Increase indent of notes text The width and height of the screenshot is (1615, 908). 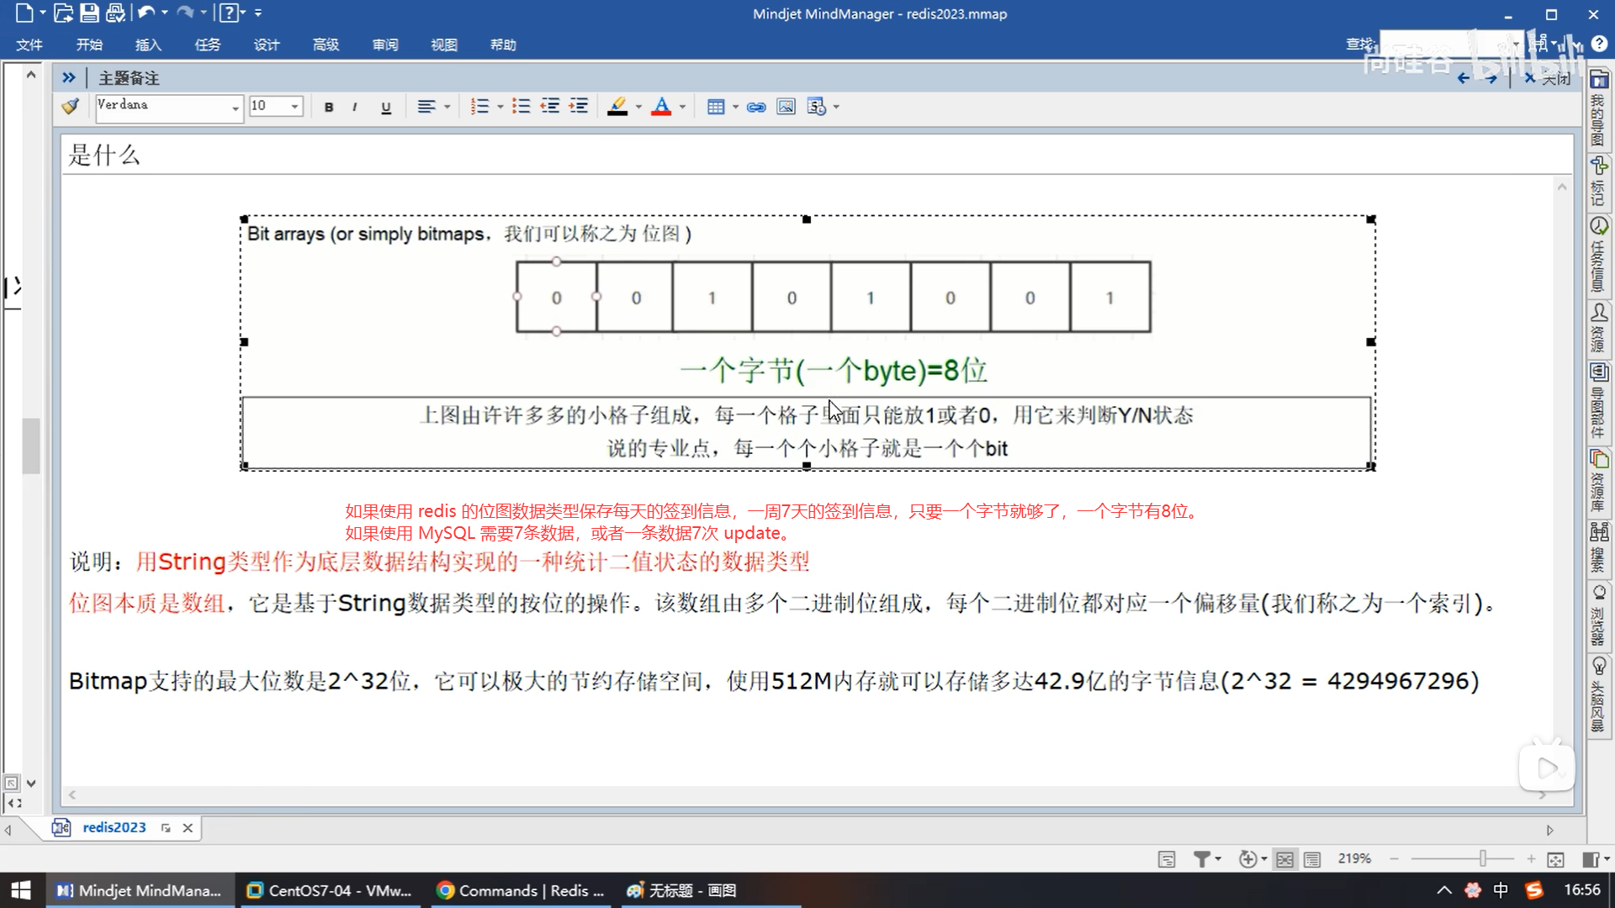point(579,107)
